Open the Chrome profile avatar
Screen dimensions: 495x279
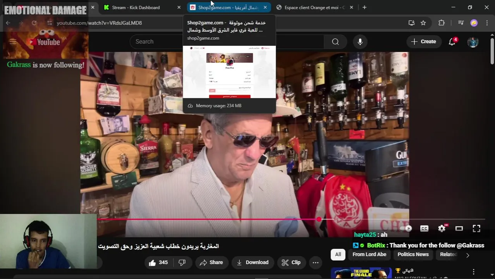(474, 23)
